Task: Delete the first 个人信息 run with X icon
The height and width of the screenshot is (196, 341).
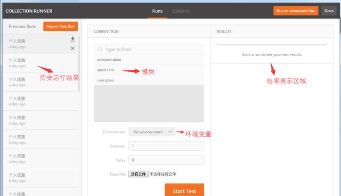Action: point(72,48)
